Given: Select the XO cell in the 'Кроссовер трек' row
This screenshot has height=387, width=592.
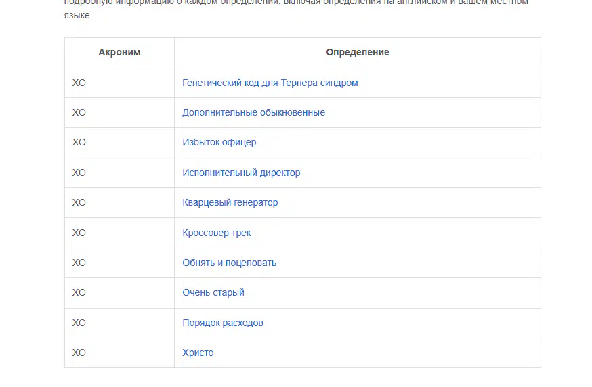Looking at the screenshot, I should point(79,233).
